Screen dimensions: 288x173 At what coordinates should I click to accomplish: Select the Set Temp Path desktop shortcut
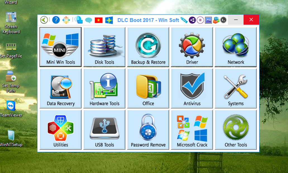(x=11, y=82)
